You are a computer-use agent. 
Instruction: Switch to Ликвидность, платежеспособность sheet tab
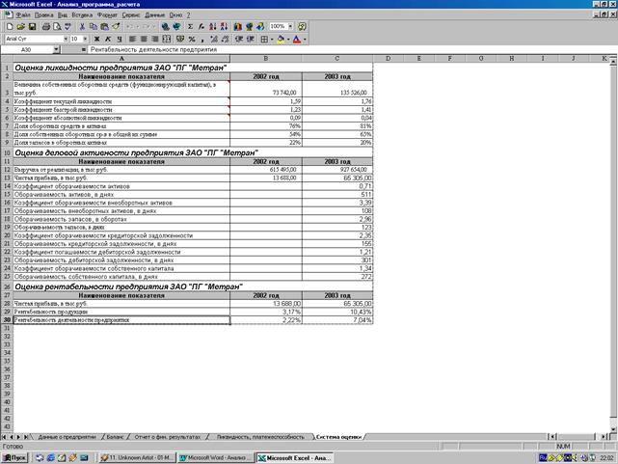[260, 437]
